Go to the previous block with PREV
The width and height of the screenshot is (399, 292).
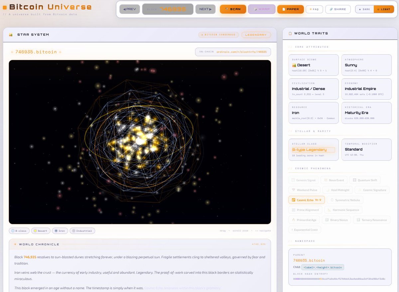pos(130,9)
